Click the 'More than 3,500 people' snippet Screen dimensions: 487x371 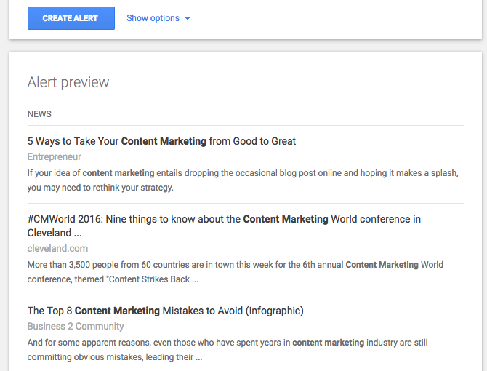[235, 272]
